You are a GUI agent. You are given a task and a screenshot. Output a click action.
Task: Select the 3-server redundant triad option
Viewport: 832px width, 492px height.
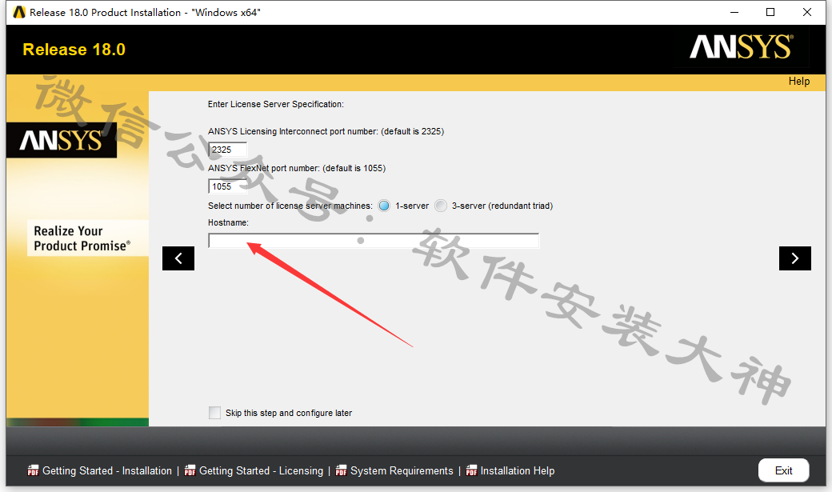[441, 206]
